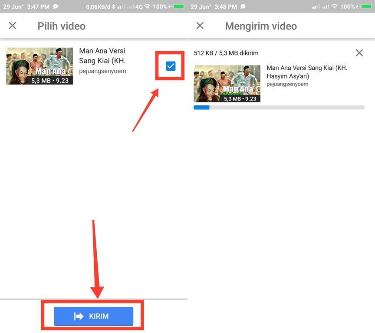The height and width of the screenshot is (333, 375).
Task: Toggle the Man Ana video checkbox
Action: 171,66
